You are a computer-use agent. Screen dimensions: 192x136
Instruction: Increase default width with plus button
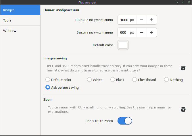152,20
